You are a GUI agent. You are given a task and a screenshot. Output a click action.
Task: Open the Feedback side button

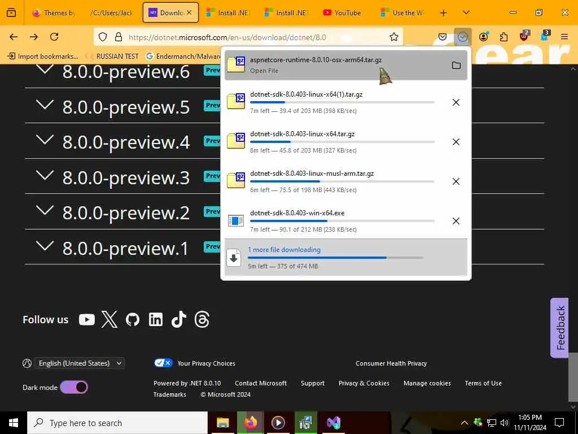pos(559,328)
